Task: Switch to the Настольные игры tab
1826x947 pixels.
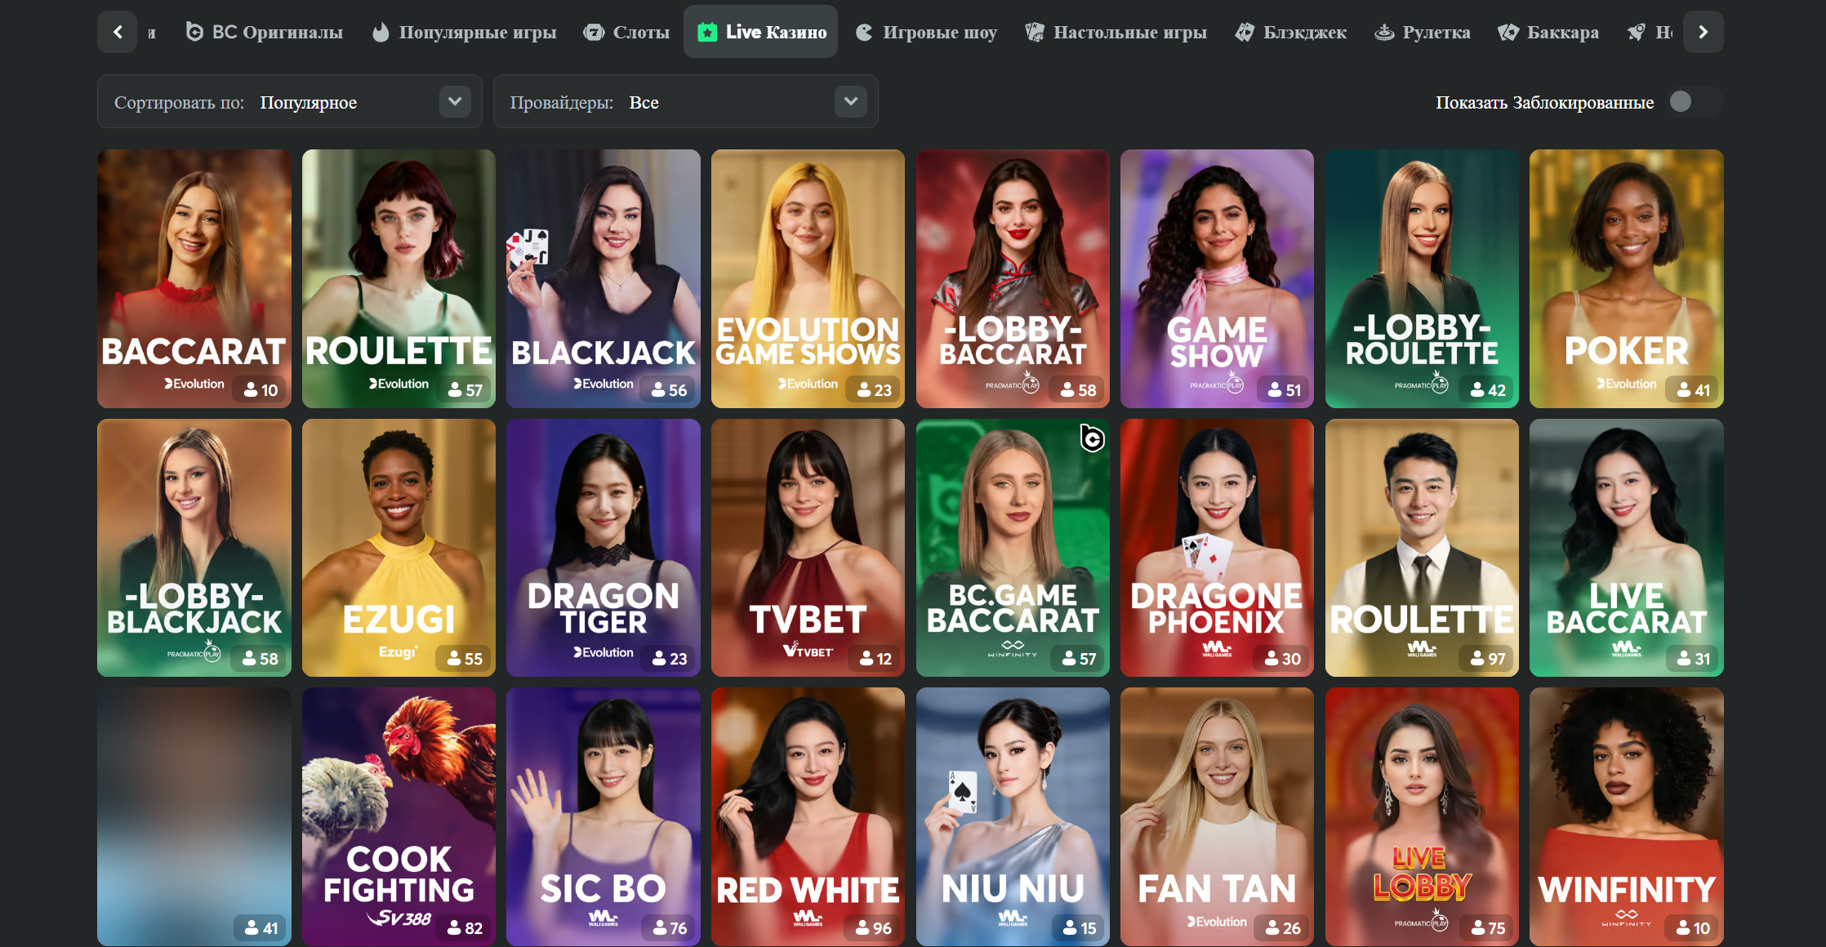Action: [1116, 32]
